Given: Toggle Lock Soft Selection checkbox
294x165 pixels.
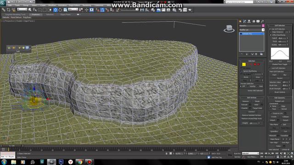Looking at the screenshot, I should [x=270, y=68].
